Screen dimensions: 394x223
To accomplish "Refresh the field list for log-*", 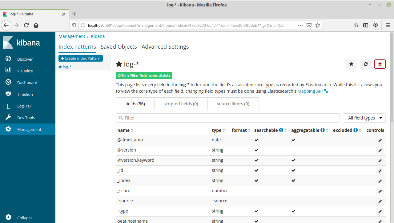I will pyautogui.click(x=365, y=64).
